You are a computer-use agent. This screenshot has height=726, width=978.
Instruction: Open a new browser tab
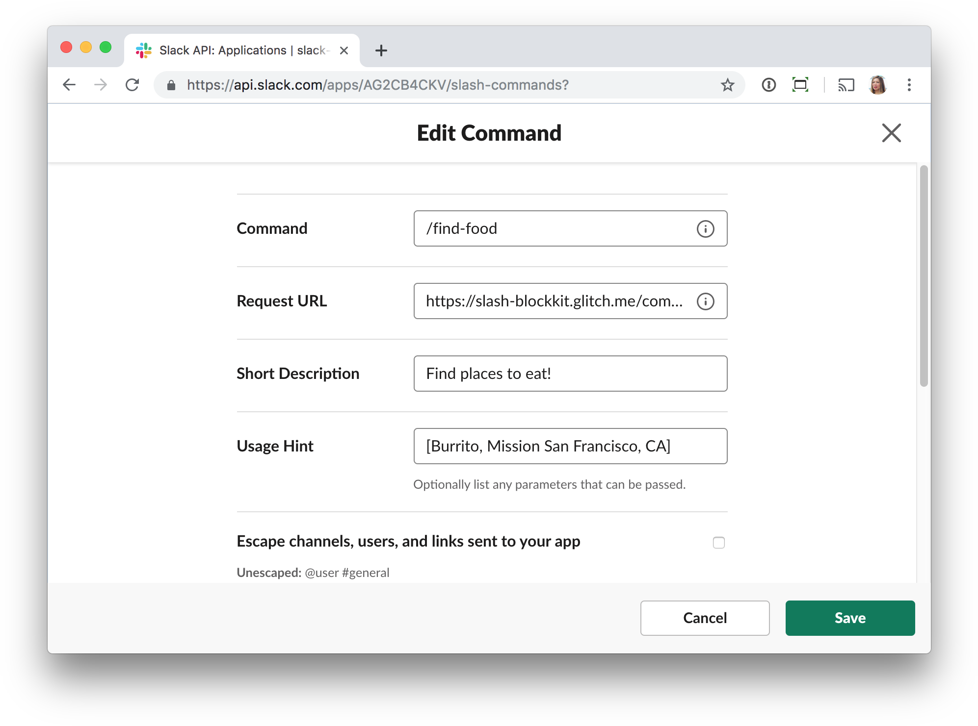click(381, 50)
